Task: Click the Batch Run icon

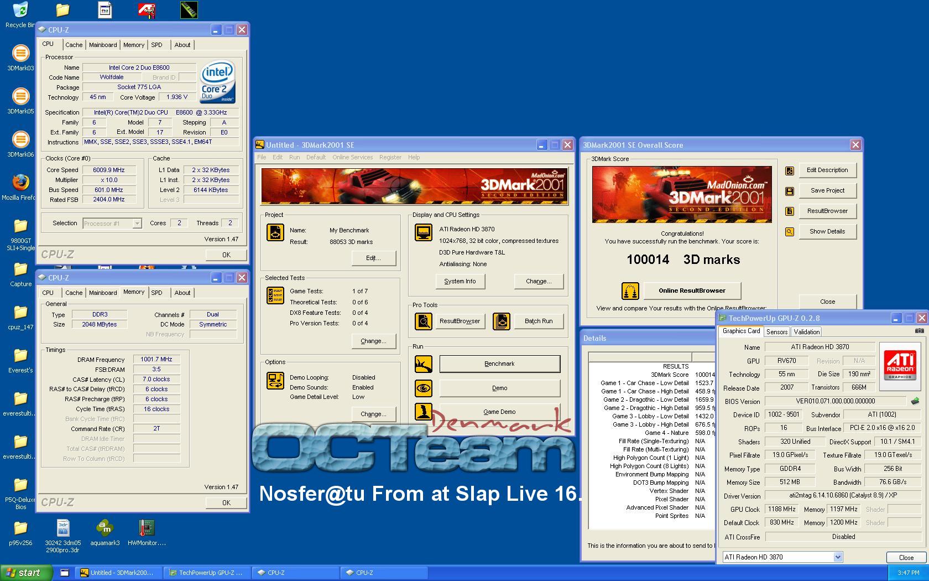Action: (501, 321)
